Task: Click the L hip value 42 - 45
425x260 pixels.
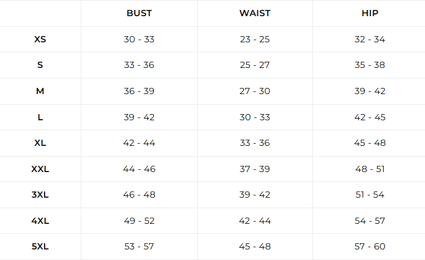Action: click(x=370, y=117)
